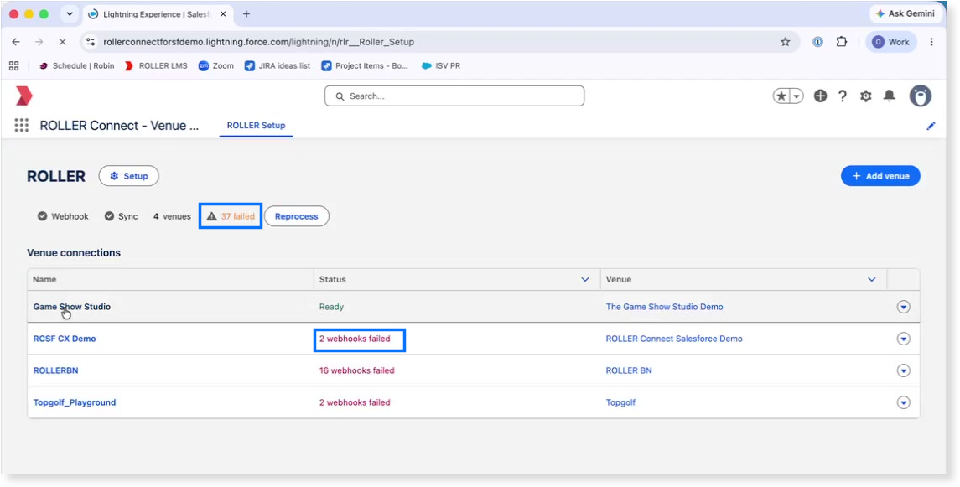Open Venue column menu chevron
This screenshot has height=487, width=960.
pos(871,280)
